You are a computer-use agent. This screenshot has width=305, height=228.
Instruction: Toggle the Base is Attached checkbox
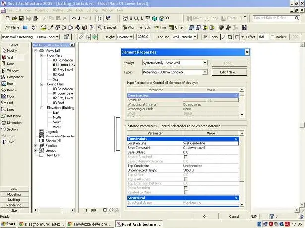(186, 157)
